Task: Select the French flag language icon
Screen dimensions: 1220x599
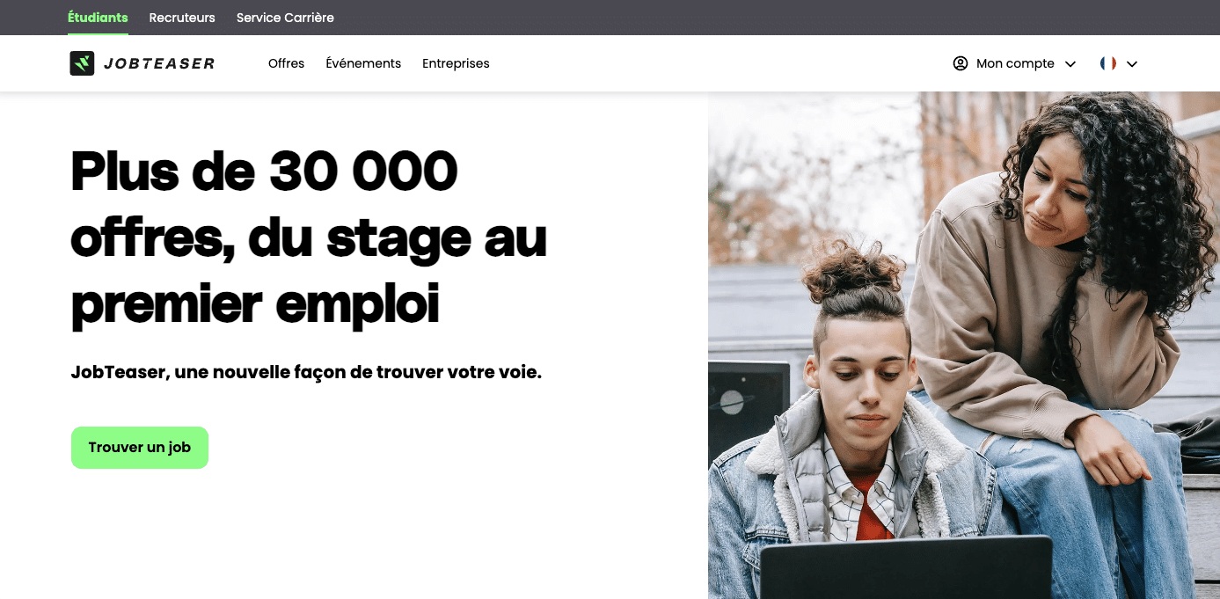Action: point(1108,63)
